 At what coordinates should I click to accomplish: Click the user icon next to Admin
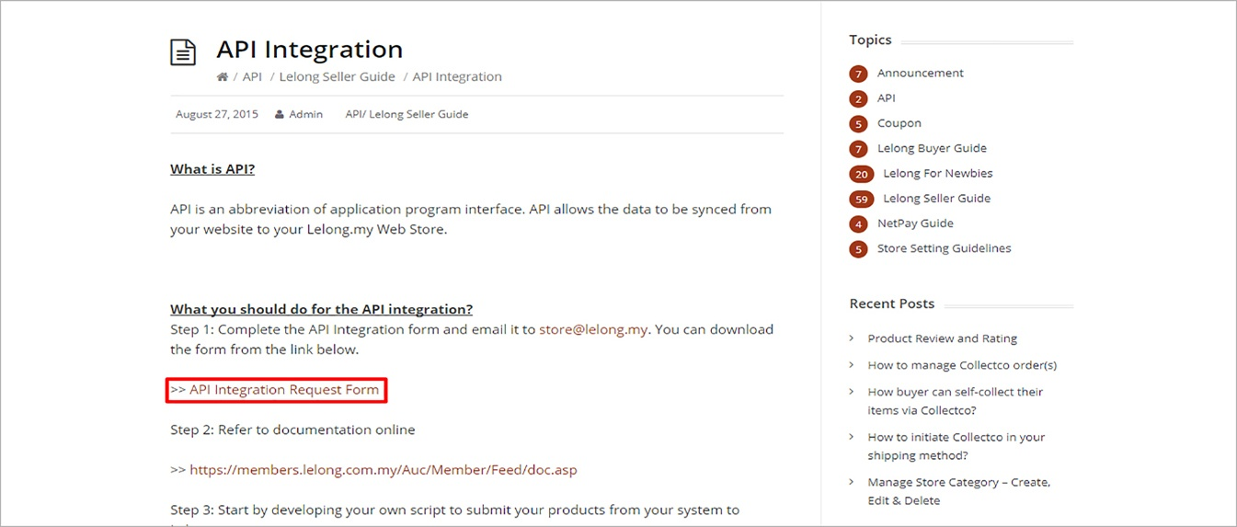280,114
